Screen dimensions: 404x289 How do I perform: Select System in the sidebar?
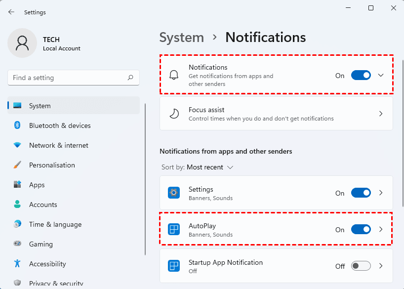(x=40, y=106)
